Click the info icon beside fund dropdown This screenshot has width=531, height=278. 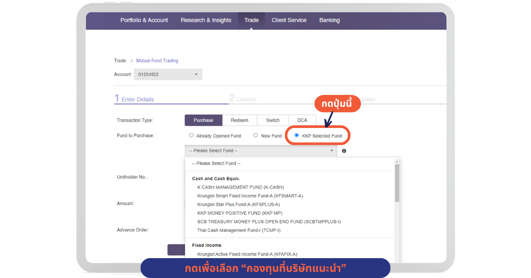tap(344, 151)
